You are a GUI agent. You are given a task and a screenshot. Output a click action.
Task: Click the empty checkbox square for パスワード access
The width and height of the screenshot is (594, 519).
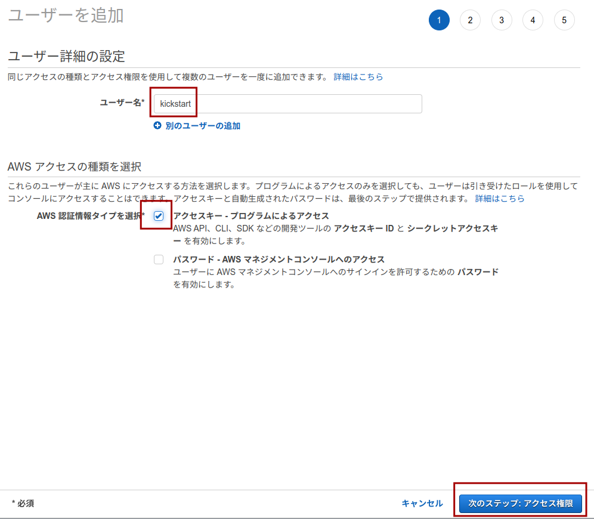click(x=158, y=259)
